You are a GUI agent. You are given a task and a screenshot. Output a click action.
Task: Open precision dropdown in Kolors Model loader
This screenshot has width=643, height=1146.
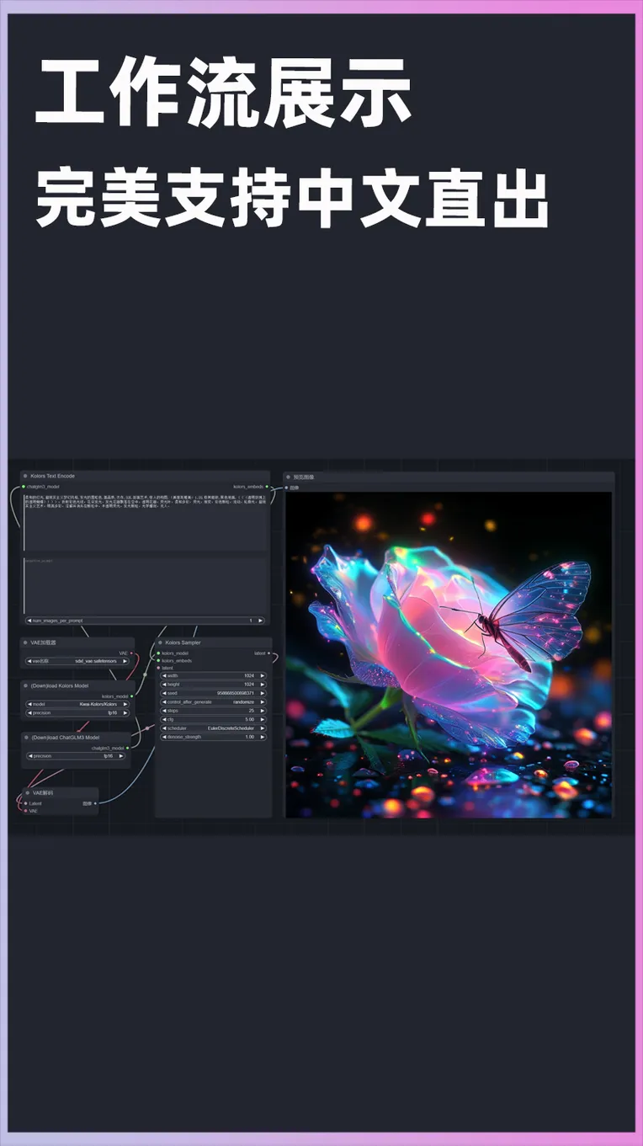point(77,713)
